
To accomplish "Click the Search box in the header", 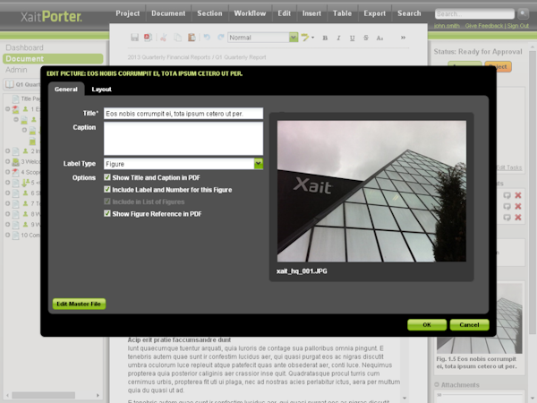I will click(474, 14).
